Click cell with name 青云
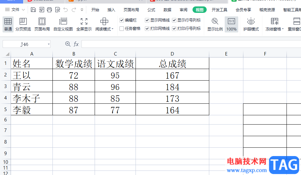 tap(32, 86)
